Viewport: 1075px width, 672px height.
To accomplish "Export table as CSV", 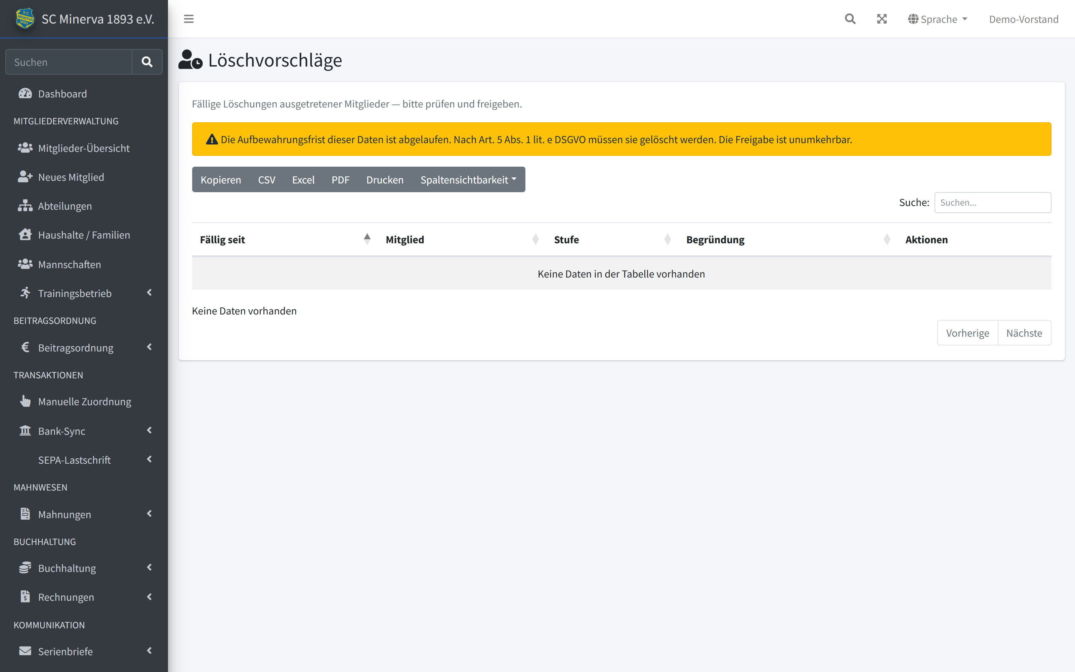I will tap(266, 179).
